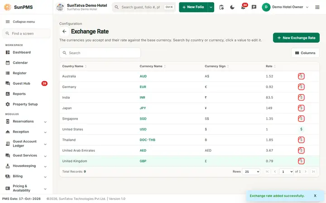The image size is (326, 203).
Task: Open the DOC-THB currency link
Action: [x=148, y=140]
